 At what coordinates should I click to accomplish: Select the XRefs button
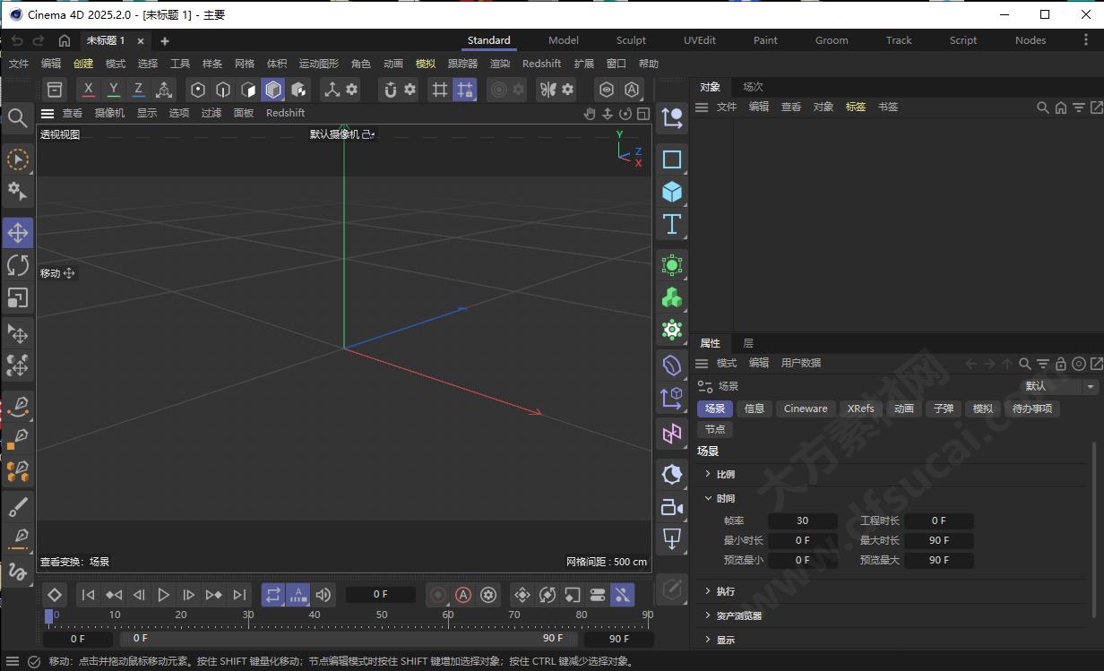click(x=860, y=409)
